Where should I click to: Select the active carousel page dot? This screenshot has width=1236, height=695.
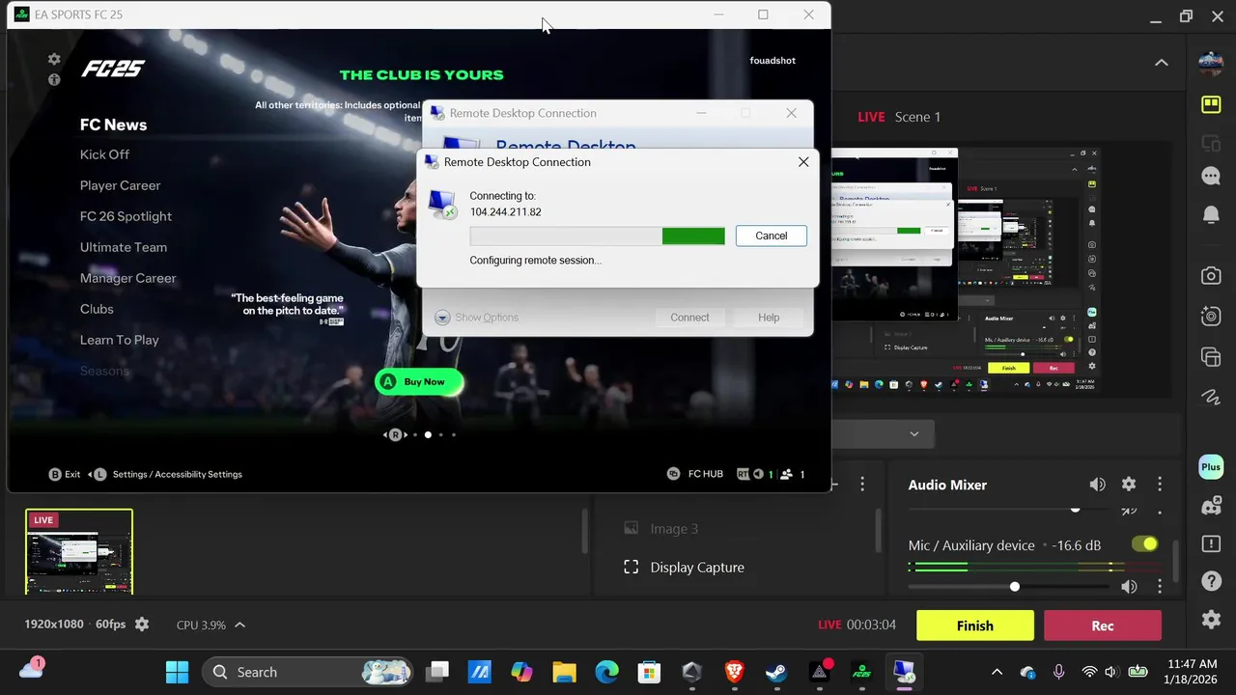click(428, 434)
